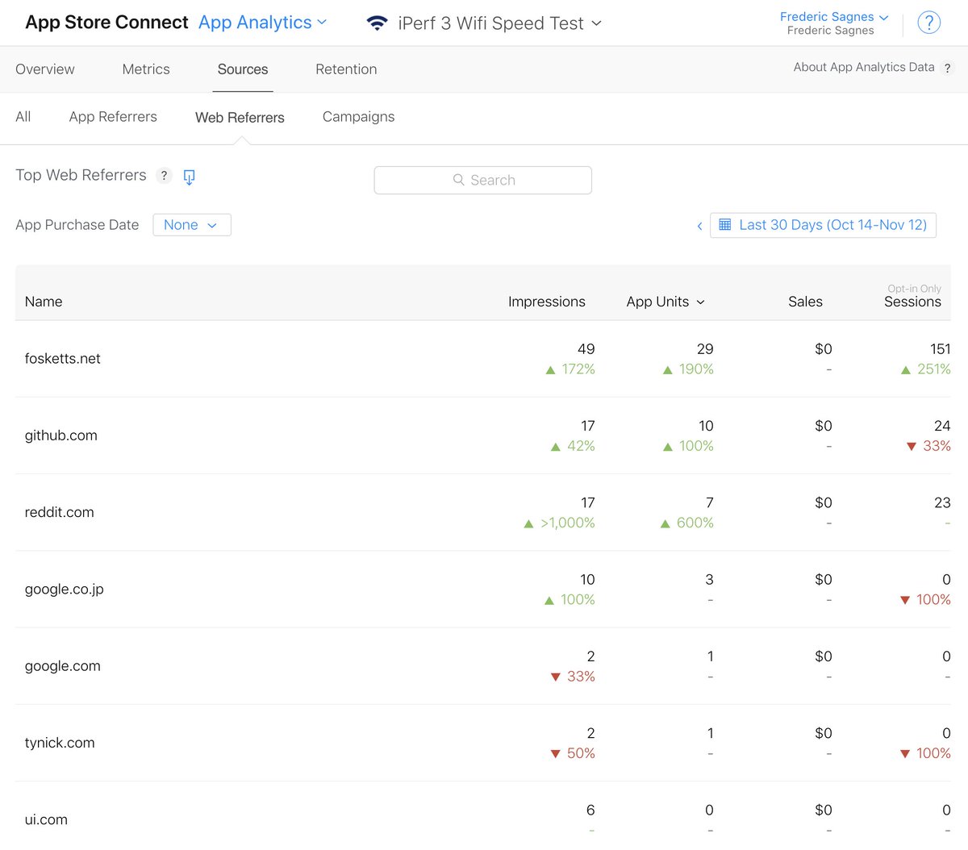The image size is (968, 850).
Task: Click reddit.com app units change 600%
Action: (x=687, y=523)
